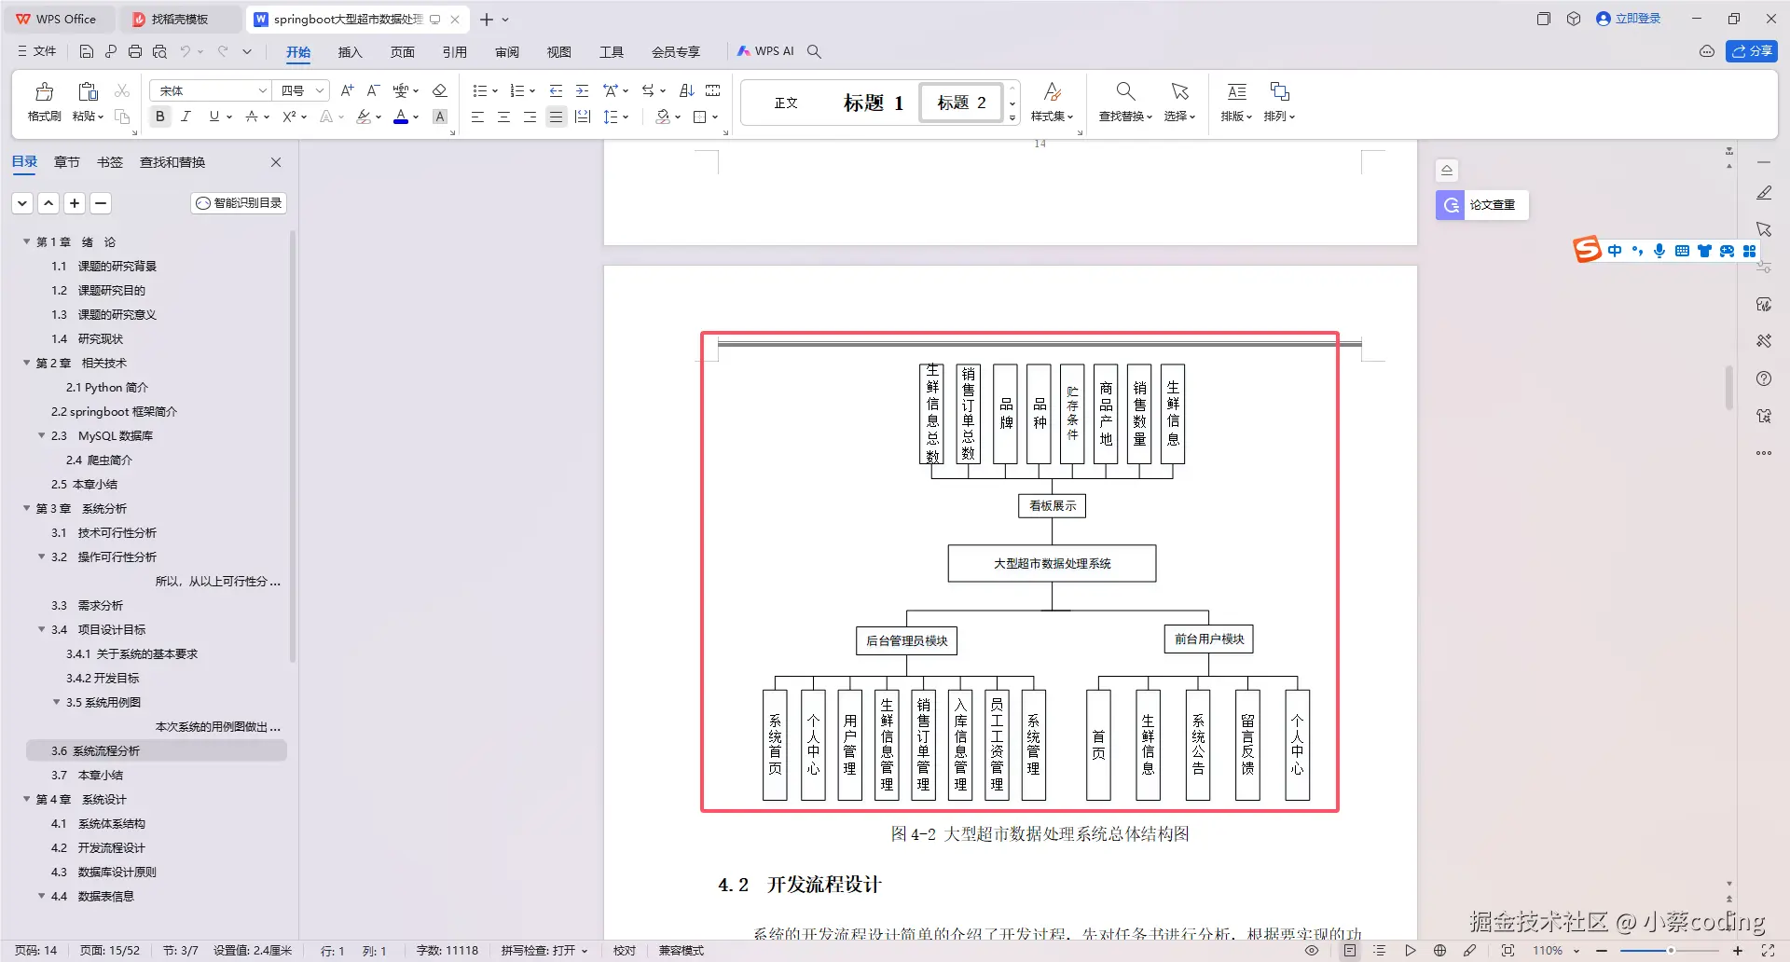Open the 视图 (View) ribbon tab
This screenshot has width=1790, height=962.
pyautogui.click(x=558, y=52)
